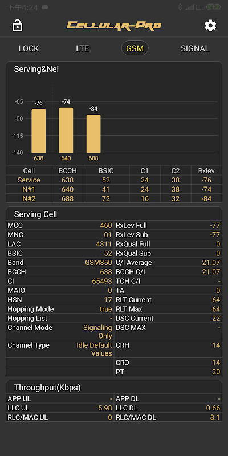Tap the Bluetooth status bar icon
The width and height of the screenshot is (228, 456).
point(180,7)
